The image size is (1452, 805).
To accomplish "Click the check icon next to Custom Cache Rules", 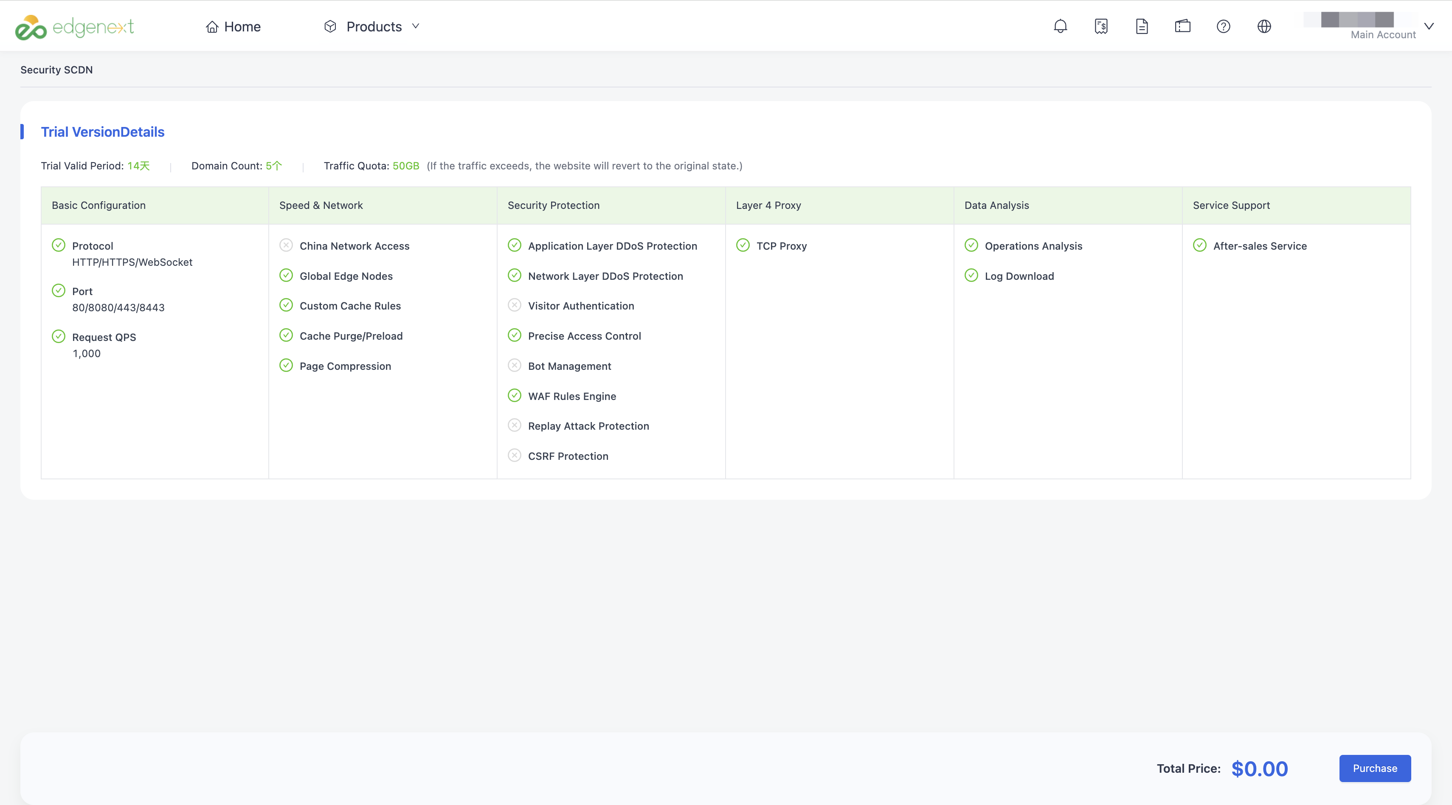I will (x=286, y=305).
